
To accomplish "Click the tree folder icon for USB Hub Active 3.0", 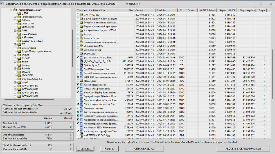I will 19,79.
